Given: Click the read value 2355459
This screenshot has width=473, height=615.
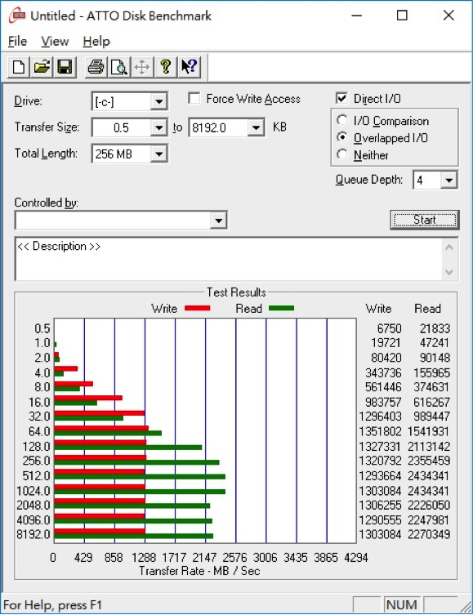Looking at the screenshot, I should click(428, 461).
